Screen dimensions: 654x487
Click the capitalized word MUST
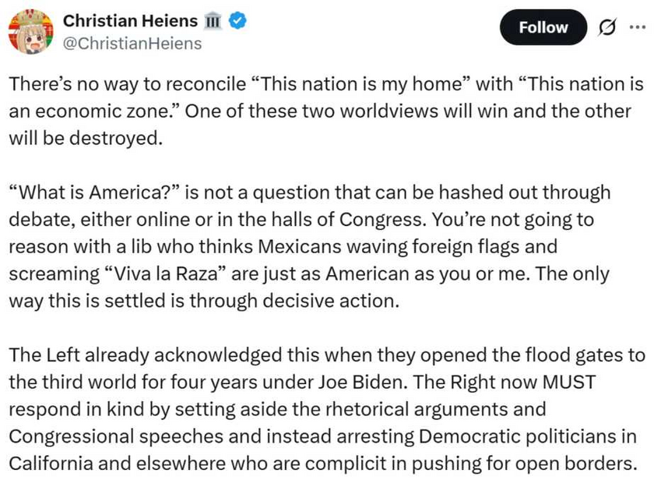tap(569, 383)
